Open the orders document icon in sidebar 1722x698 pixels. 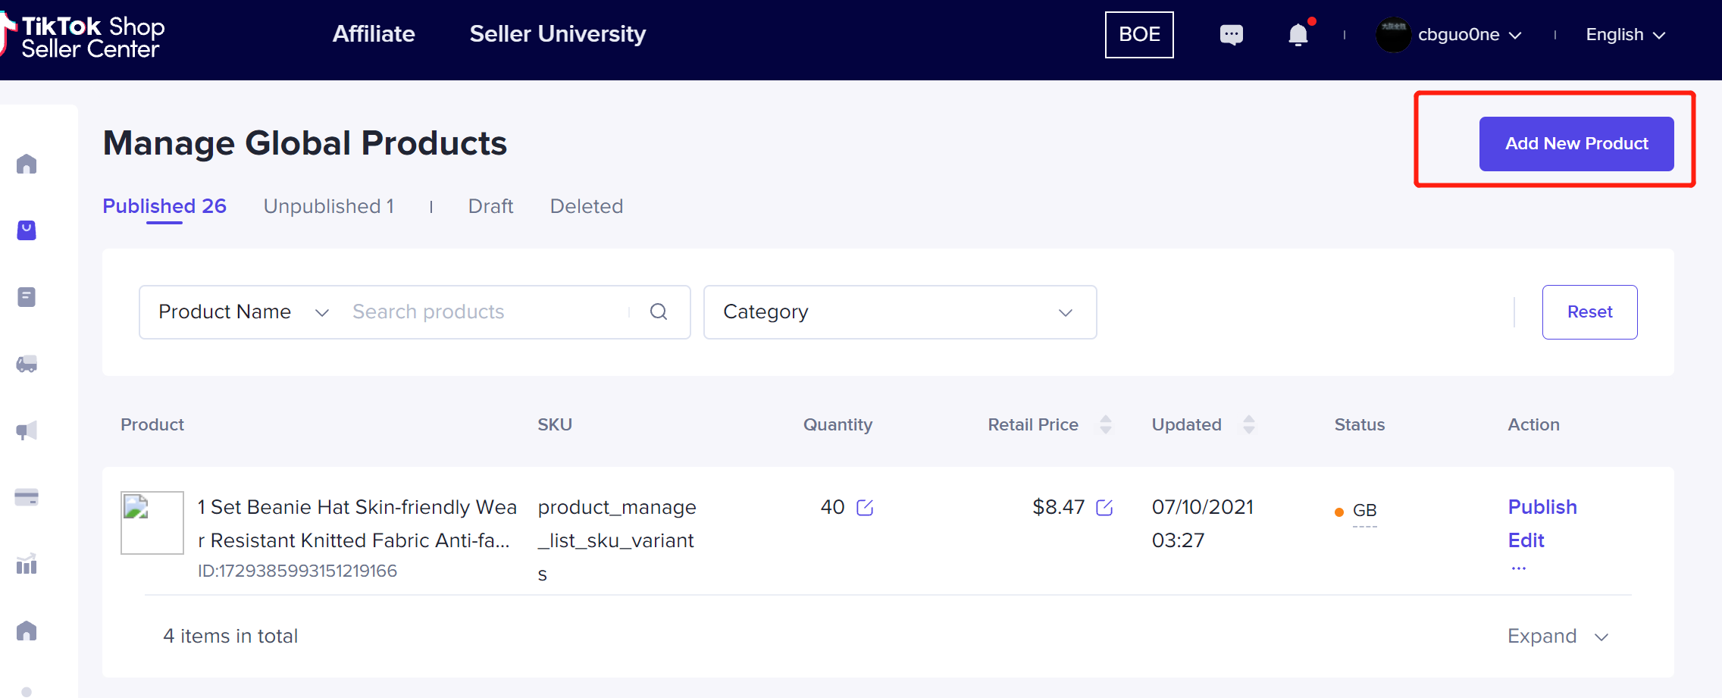coord(27,297)
